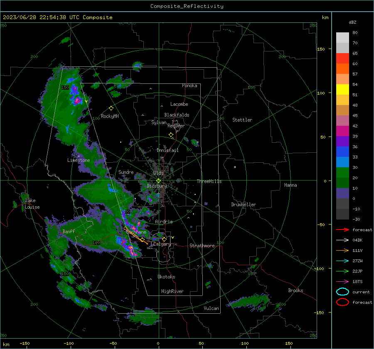
Task: Select the magenta 18TS arrow icon
Action: (342, 282)
